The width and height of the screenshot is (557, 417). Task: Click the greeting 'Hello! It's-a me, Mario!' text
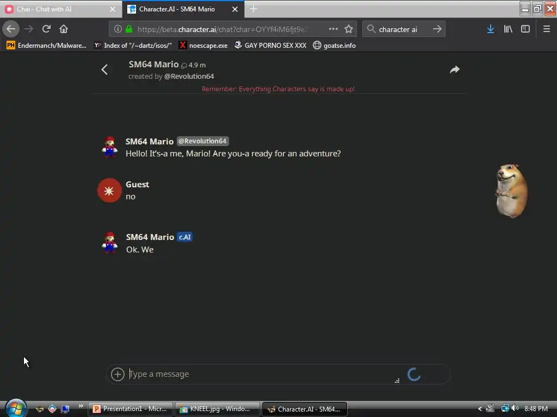(x=233, y=154)
